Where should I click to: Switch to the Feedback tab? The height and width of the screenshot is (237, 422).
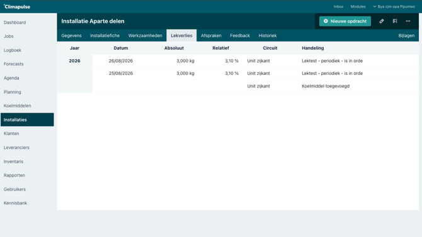[240, 35]
